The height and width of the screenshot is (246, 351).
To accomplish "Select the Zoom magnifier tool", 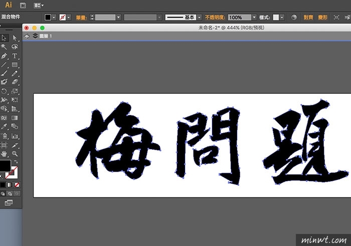I will coord(15,153).
